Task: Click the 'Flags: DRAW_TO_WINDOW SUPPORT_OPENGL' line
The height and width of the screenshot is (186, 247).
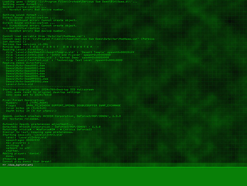Action: click(63, 105)
